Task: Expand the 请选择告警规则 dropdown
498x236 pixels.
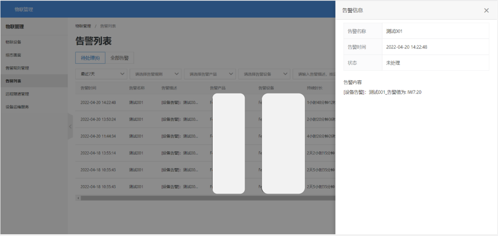Action: tap(155, 74)
